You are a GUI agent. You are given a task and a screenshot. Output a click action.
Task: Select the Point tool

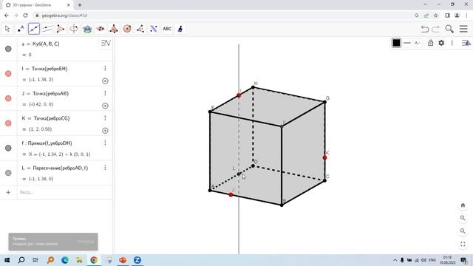coord(21,29)
